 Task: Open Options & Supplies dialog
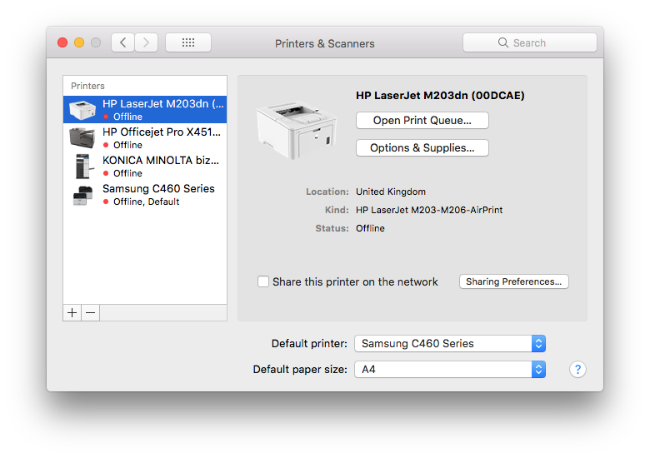click(x=422, y=148)
